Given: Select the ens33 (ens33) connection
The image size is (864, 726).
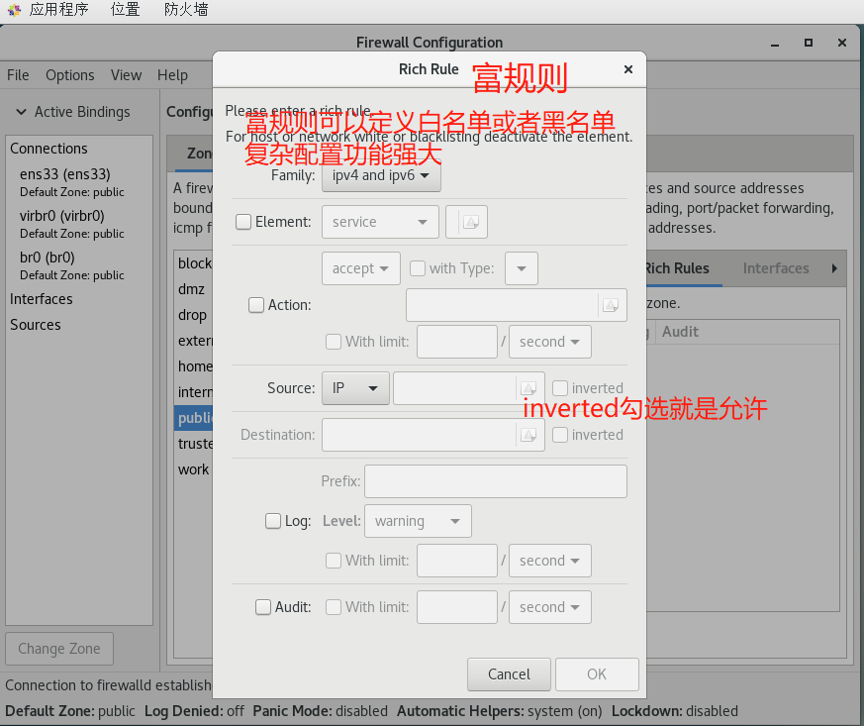Looking at the screenshot, I should pyautogui.click(x=79, y=182).
